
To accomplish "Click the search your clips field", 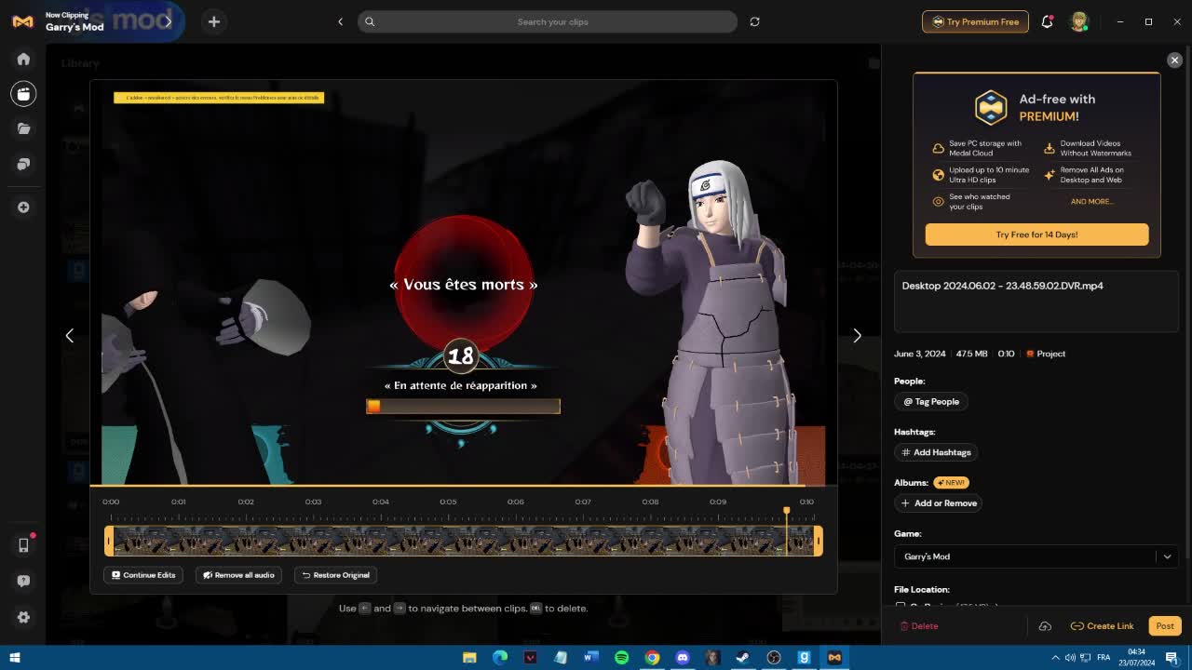I will [548, 21].
